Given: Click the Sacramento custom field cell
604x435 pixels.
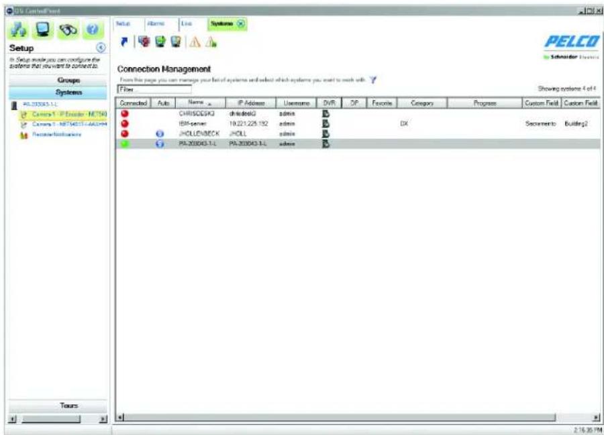Looking at the screenshot, I should 540,123.
